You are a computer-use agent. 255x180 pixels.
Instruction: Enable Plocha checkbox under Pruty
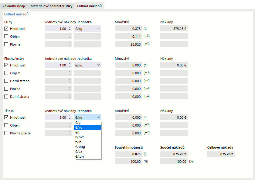pyautogui.click(x=6, y=44)
